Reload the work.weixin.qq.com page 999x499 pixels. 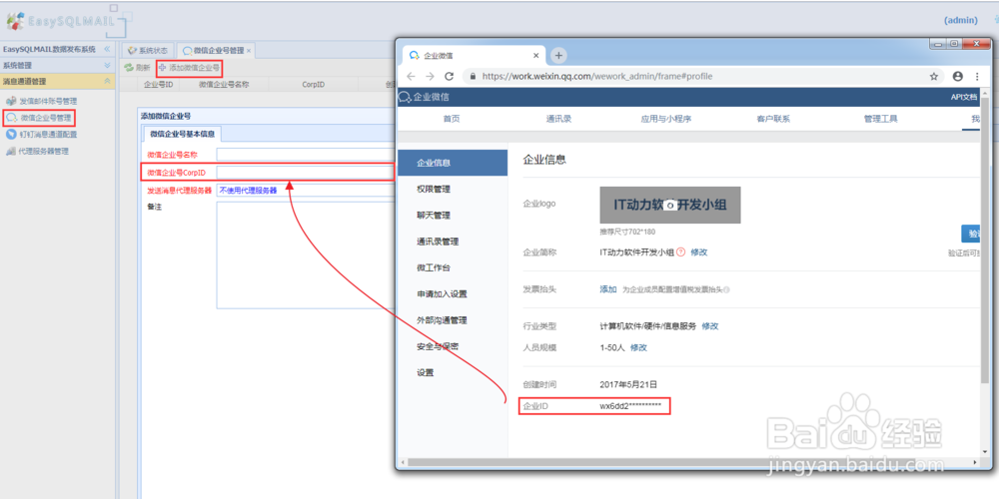(450, 76)
